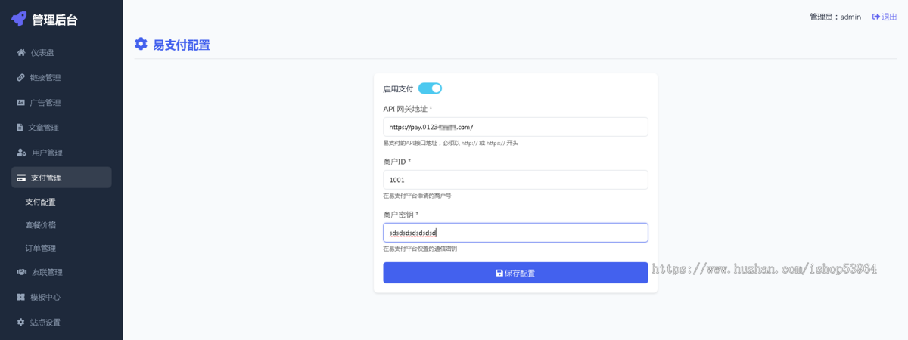Click the 链接管理 link icon
The width and height of the screenshot is (908, 340).
[x=21, y=78]
